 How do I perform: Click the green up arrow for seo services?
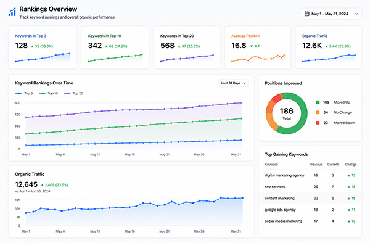[348, 187]
